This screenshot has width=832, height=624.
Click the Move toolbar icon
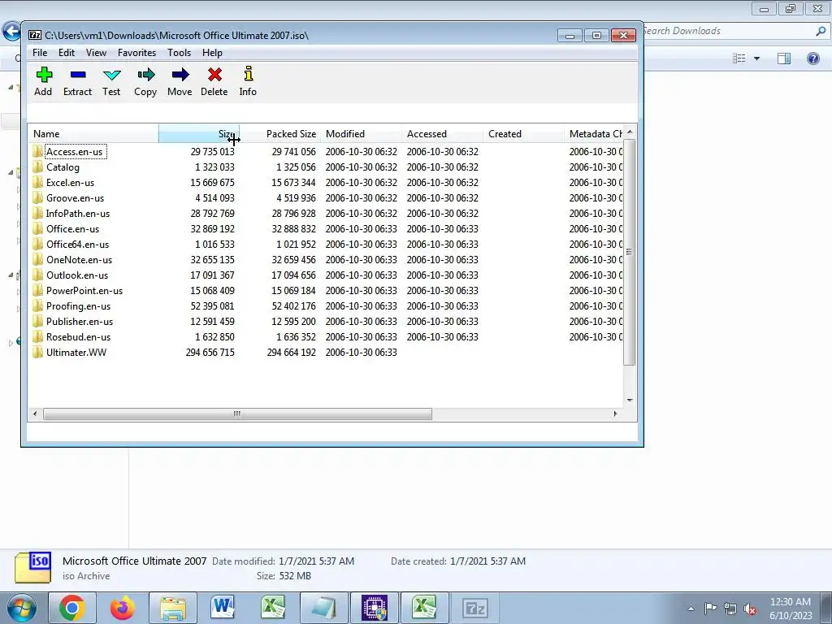point(180,81)
